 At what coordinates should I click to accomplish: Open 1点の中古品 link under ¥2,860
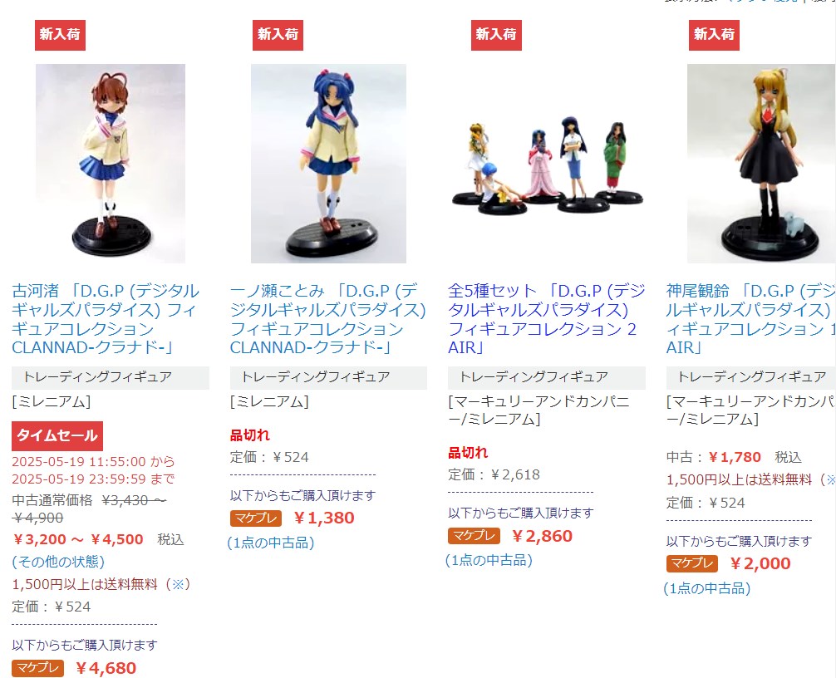(x=489, y=560)
